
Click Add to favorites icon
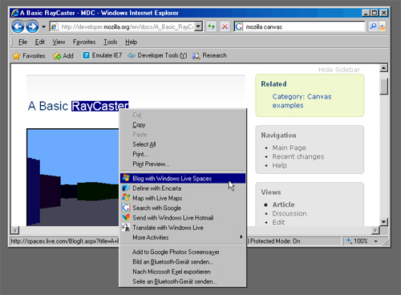click(63, 55)
